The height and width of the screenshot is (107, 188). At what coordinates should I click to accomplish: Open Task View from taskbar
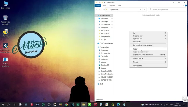click(14, 105)
